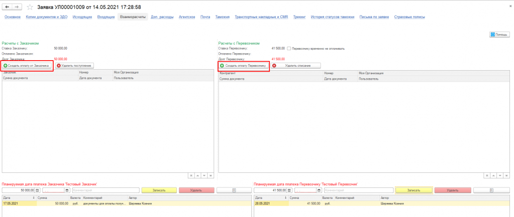The image size is (514, 217).
Task: Click the icon-only button beside carrier Удалить
Action: click(x=491, y=190)
